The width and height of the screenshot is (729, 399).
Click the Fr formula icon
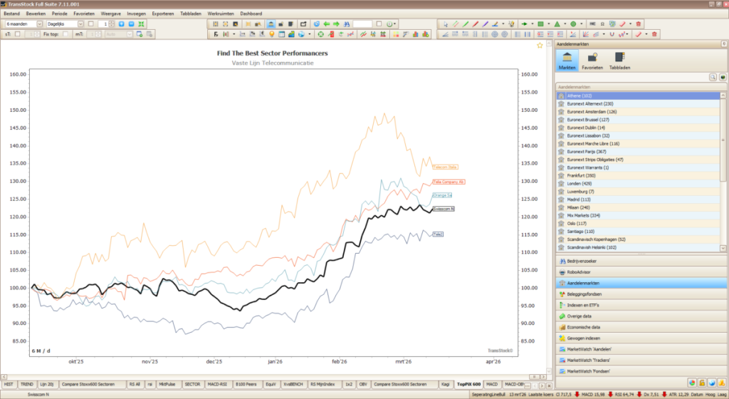point(216,34)
